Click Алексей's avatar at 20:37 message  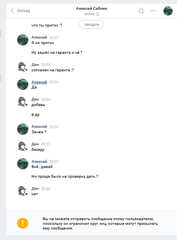point(23,164)
